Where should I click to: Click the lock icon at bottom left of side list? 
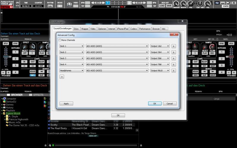pyautogui.click(x=46, y=145)
